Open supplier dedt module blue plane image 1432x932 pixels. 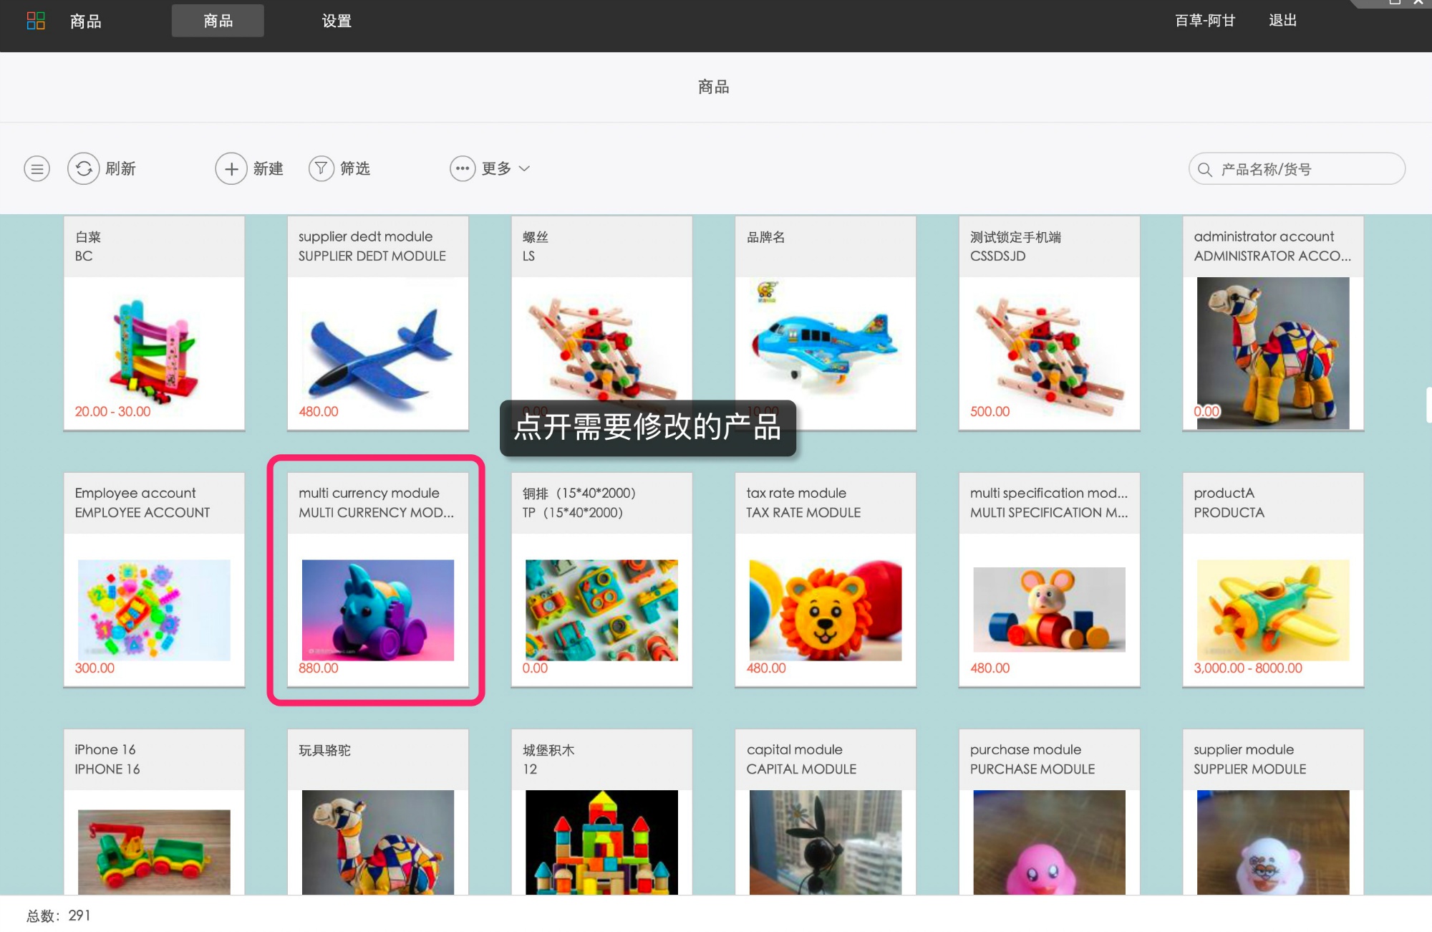tap(378, 352)
